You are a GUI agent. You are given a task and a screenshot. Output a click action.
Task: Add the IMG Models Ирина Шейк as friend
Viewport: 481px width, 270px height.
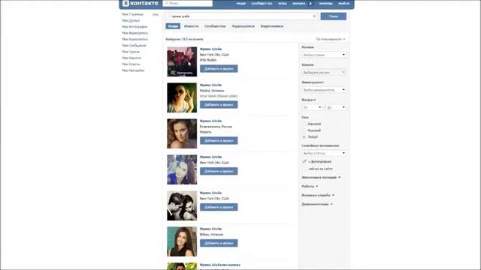(219, 69)
